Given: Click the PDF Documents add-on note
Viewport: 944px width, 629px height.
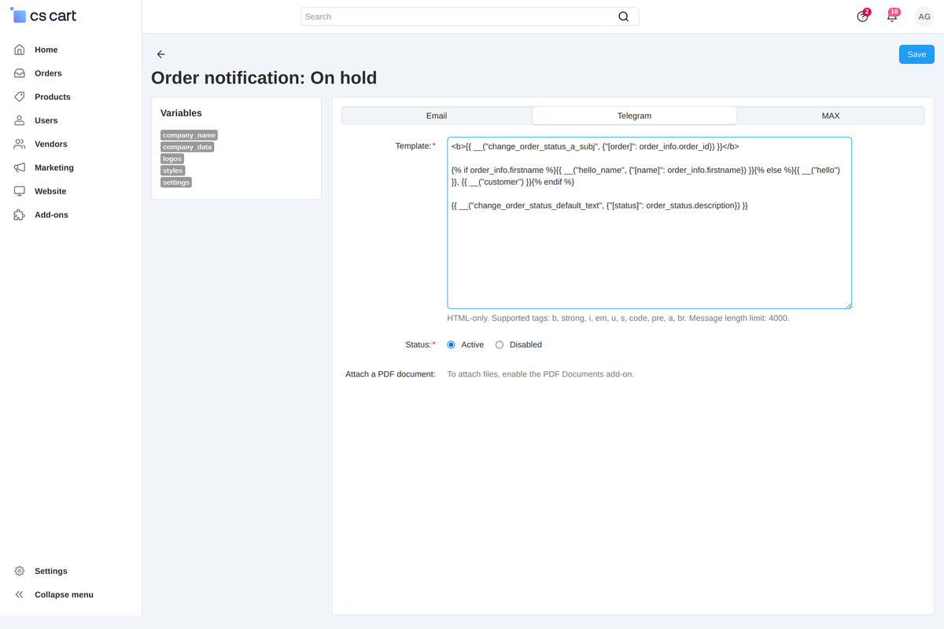Looking at the screenshot, I should point(540,374).
